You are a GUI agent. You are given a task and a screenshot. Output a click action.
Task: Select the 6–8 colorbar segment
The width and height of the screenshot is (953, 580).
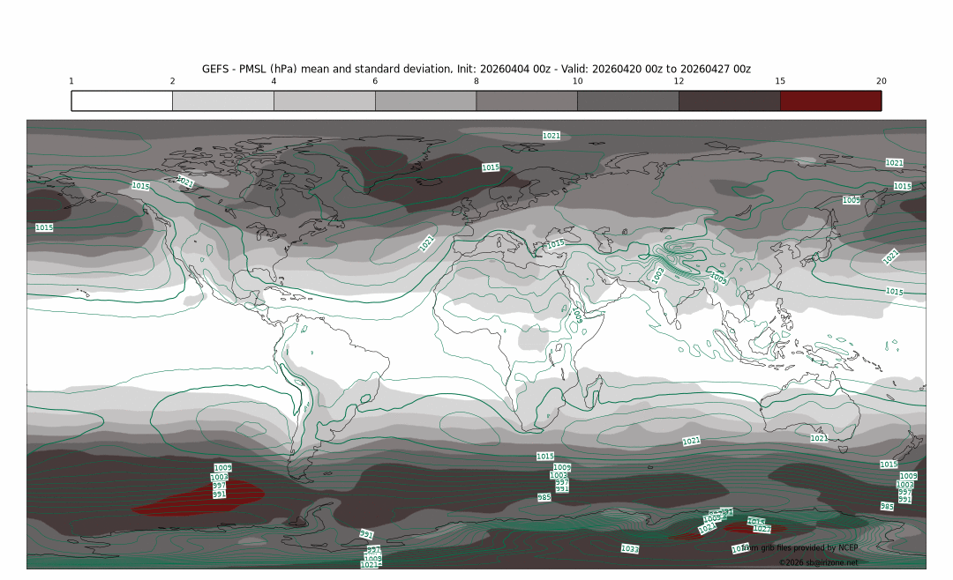(425, 100)
